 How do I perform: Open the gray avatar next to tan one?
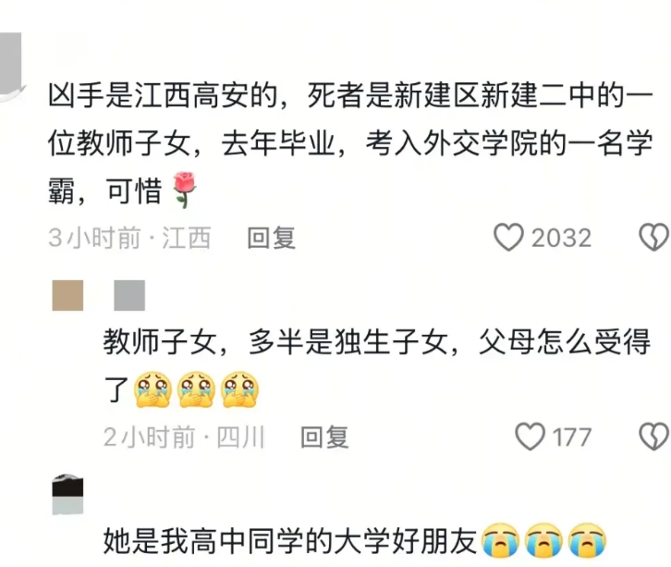click(x=129, y=295)
